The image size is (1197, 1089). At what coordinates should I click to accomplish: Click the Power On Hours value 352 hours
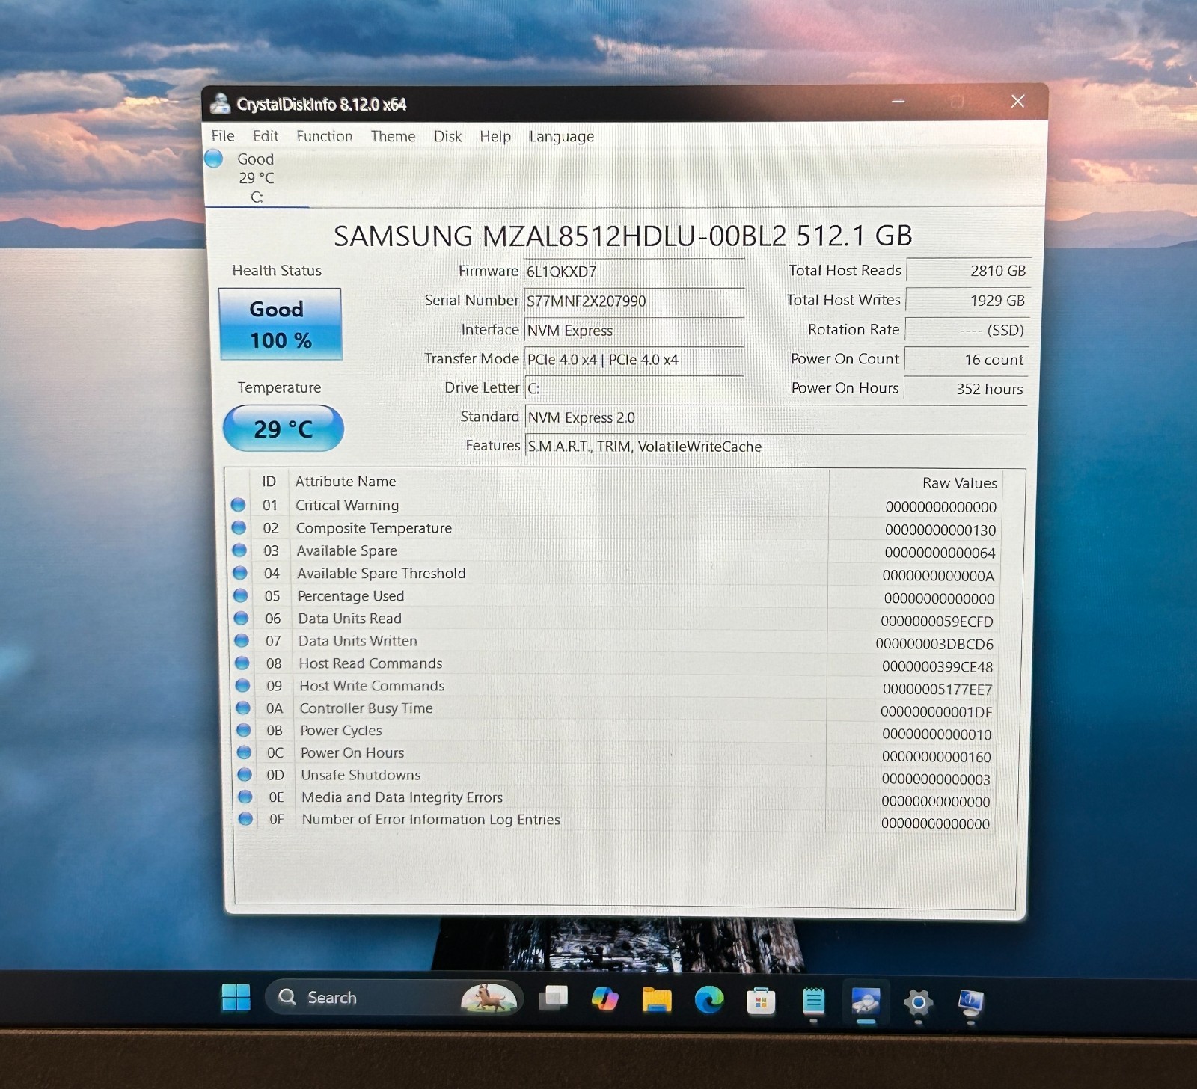pyautogui.click(x=966, y=389)
